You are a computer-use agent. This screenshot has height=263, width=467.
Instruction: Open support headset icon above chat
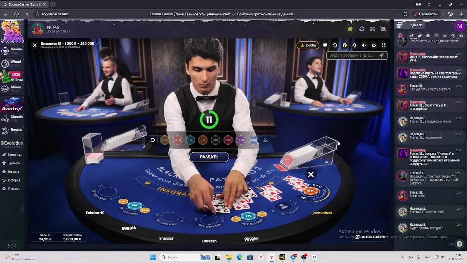(453, 36)
